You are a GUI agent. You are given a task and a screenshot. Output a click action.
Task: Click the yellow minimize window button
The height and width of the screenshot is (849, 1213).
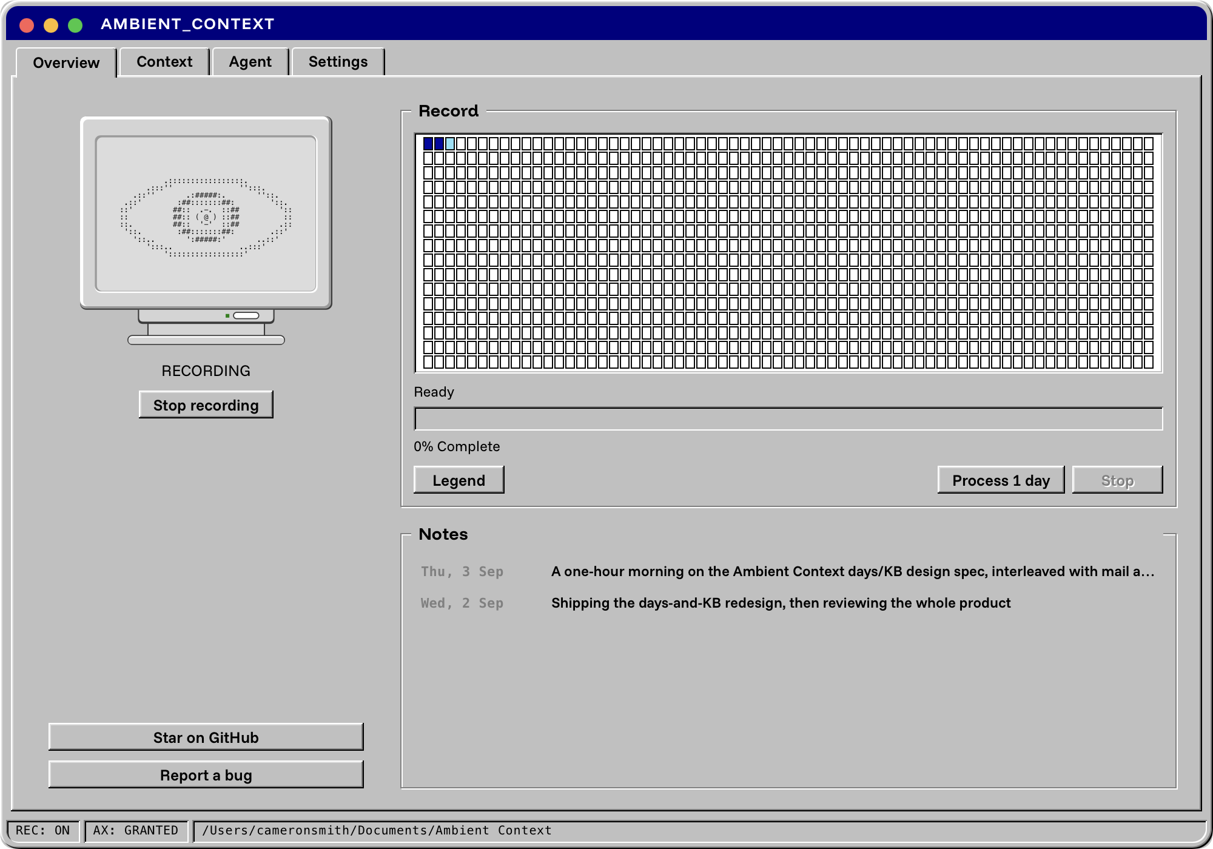[51, 25]
